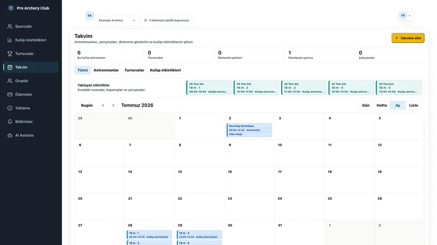The height and width of the screenshot is (245, 437).
Task: Open upcoming event card 18 m - 2
Action: click(257, 88)
